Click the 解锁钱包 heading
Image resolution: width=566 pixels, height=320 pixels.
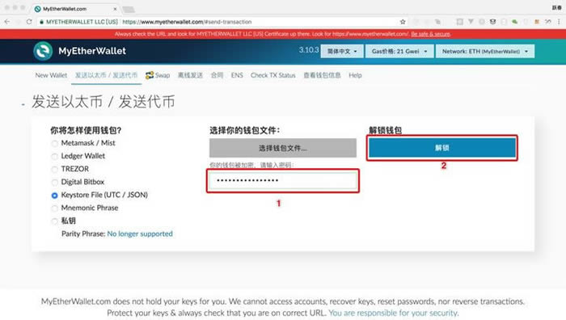click(x=385, y=130)
